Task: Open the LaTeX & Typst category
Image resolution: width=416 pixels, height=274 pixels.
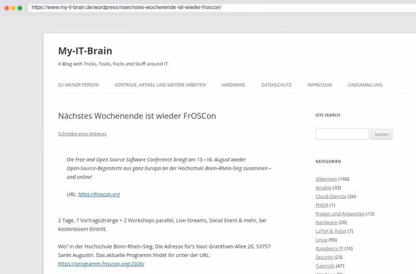Action: (x=331, y=231)
